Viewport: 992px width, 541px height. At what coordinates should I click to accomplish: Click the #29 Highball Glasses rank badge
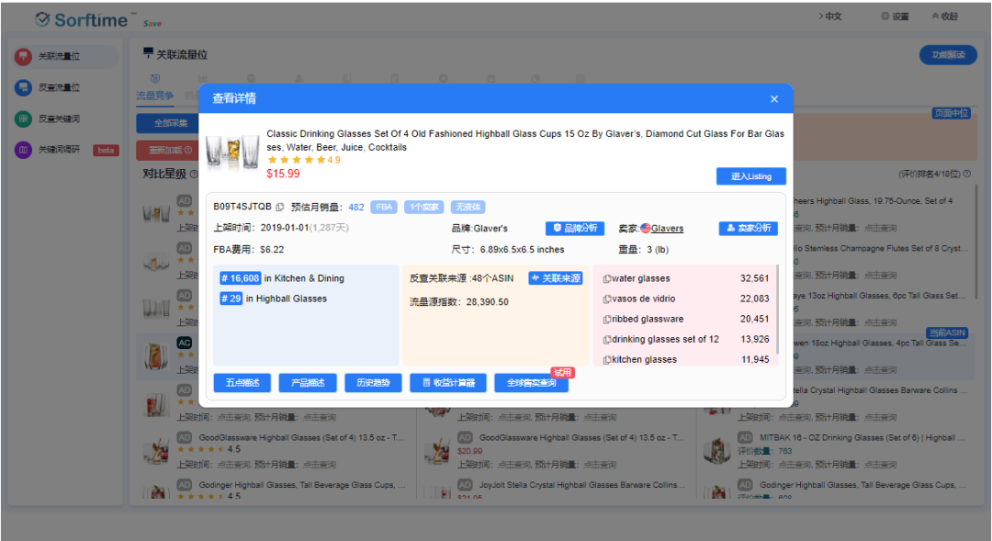click(x=231, y=299)
